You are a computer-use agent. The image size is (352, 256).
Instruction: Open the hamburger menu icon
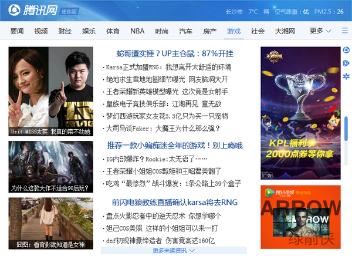(x=345, y=31)
